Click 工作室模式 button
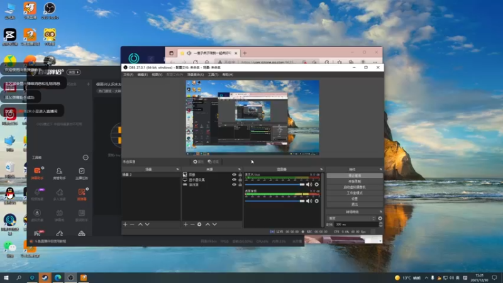The height and width of the screenshot is (283, 503). 355,193
